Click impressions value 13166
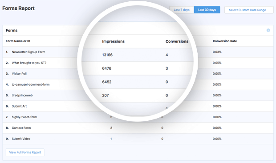Image resolution: width=276 pixels, height=163 pixels. pos(107,55)
